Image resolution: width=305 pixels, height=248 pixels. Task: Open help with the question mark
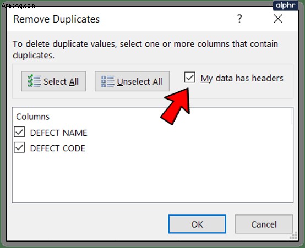pos(239,19)
